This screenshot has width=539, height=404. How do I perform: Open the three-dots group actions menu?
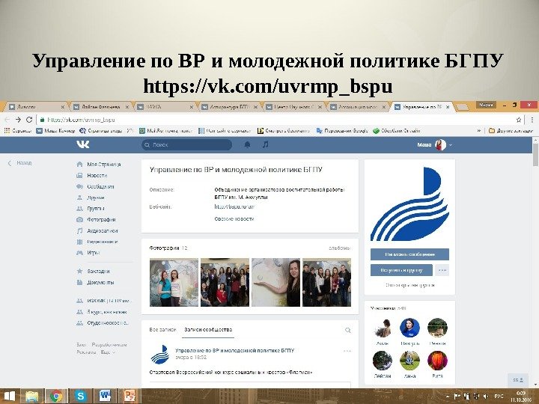442,270
